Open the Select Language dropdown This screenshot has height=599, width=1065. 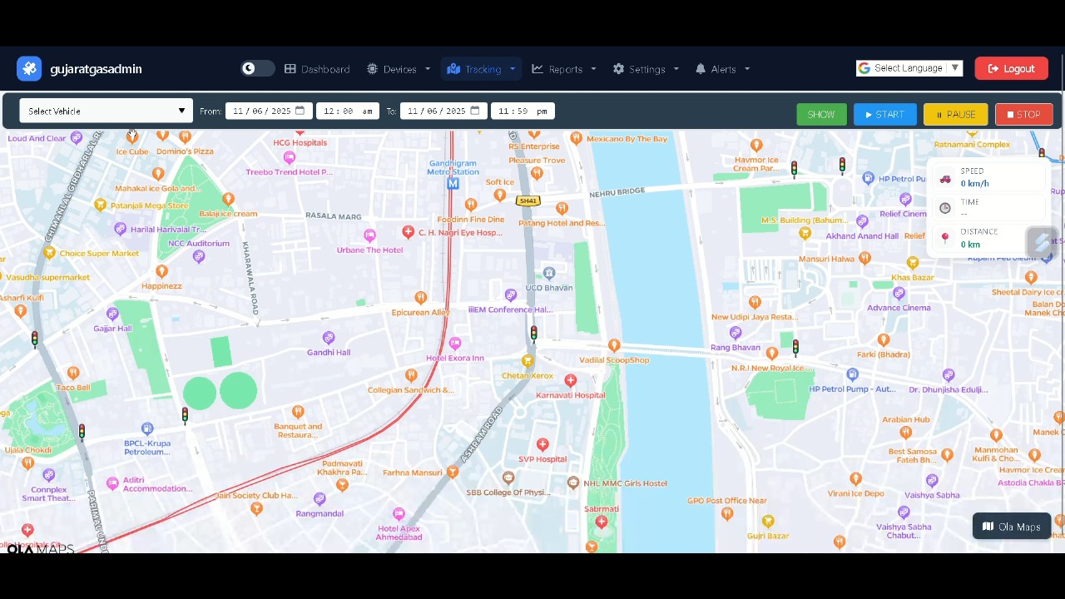(x=909, y=68)
